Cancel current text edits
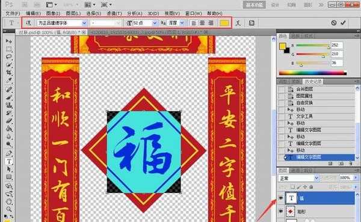This screenshot has width=361, height=222. coord(334,23)
